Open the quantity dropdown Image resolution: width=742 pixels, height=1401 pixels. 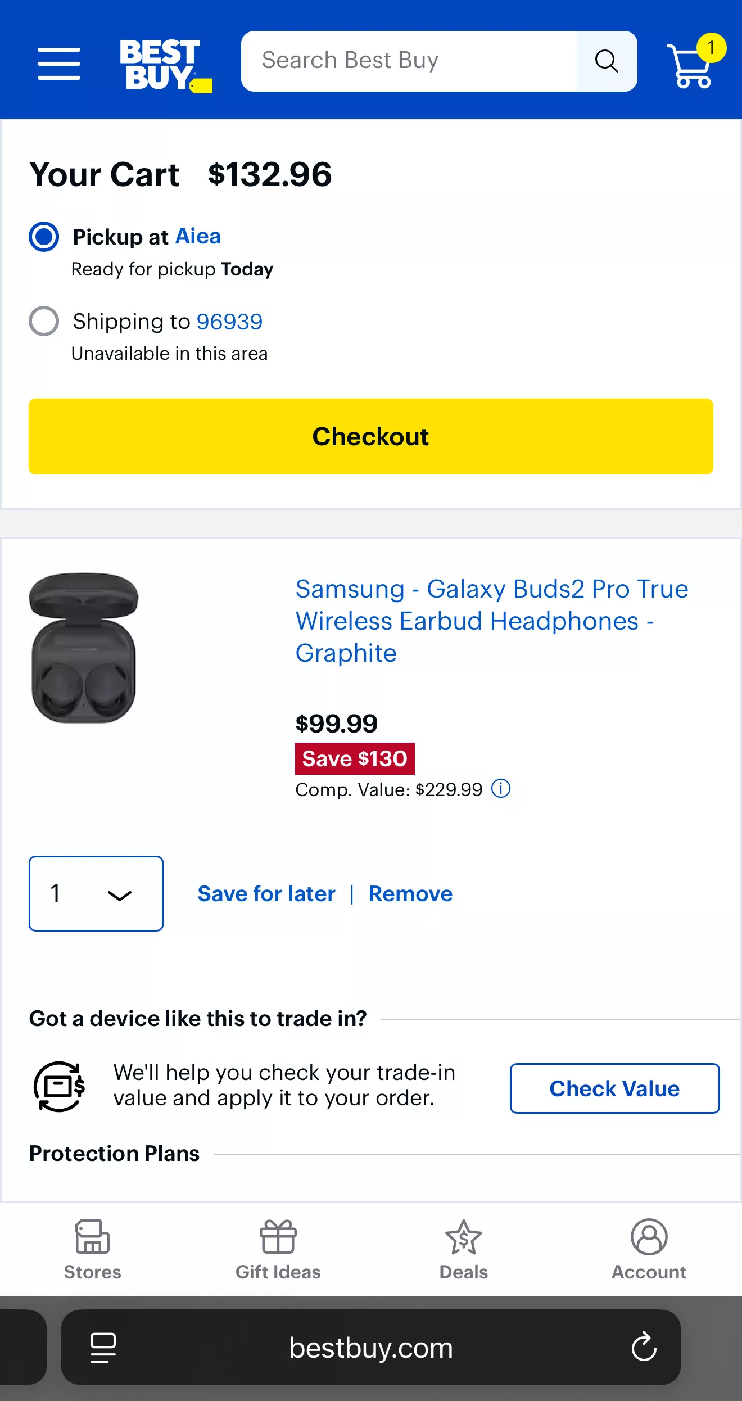[x=96, y=894]
